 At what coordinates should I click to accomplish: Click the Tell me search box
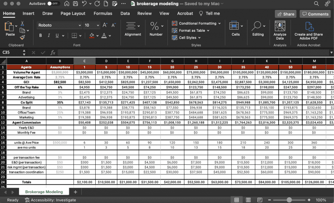[x=210, y=13]
